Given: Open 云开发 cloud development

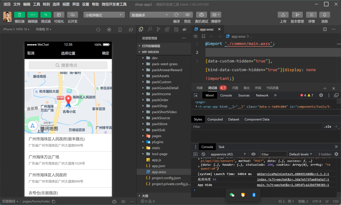Looking at the screenshot, I should pos(72,15).
